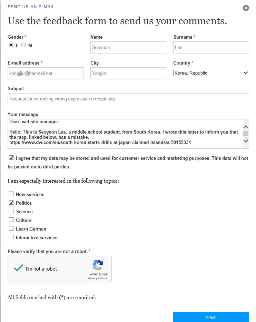Uncheck the Politics topic checkbox
The height and width of the screenshot is (322, 256).
[11, 203]
